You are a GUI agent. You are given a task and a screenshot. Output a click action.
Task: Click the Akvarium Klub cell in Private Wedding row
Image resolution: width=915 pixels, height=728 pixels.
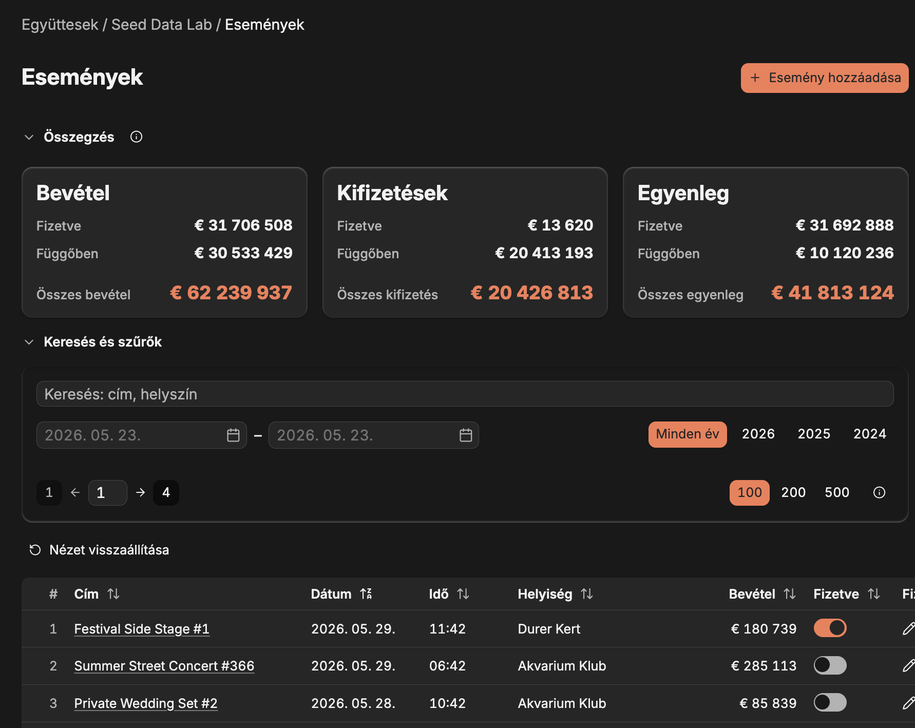coord(562,703)
